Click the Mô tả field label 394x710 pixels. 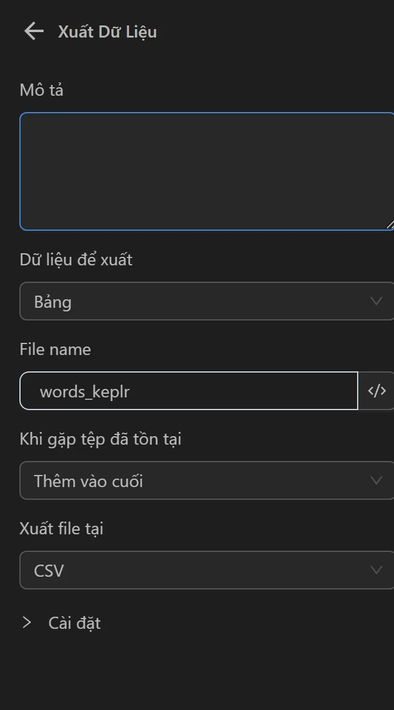tap(42, 90)
